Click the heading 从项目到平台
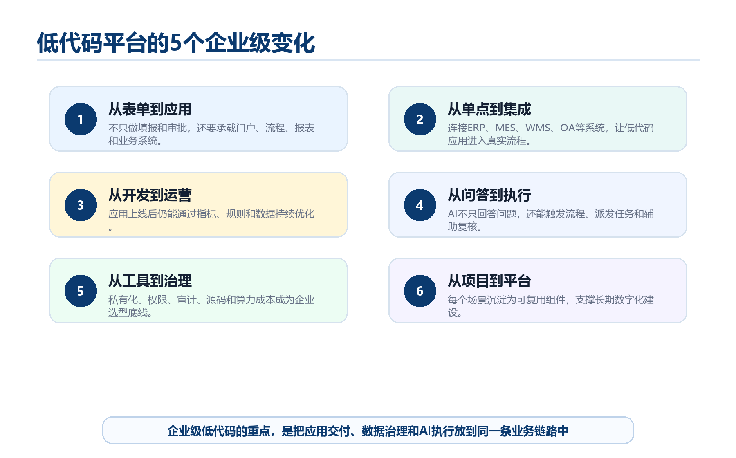 click(489, 281)
